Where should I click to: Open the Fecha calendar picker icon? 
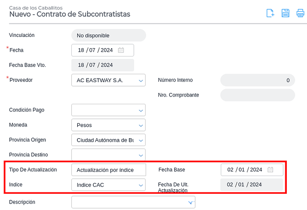click(121, 50)
